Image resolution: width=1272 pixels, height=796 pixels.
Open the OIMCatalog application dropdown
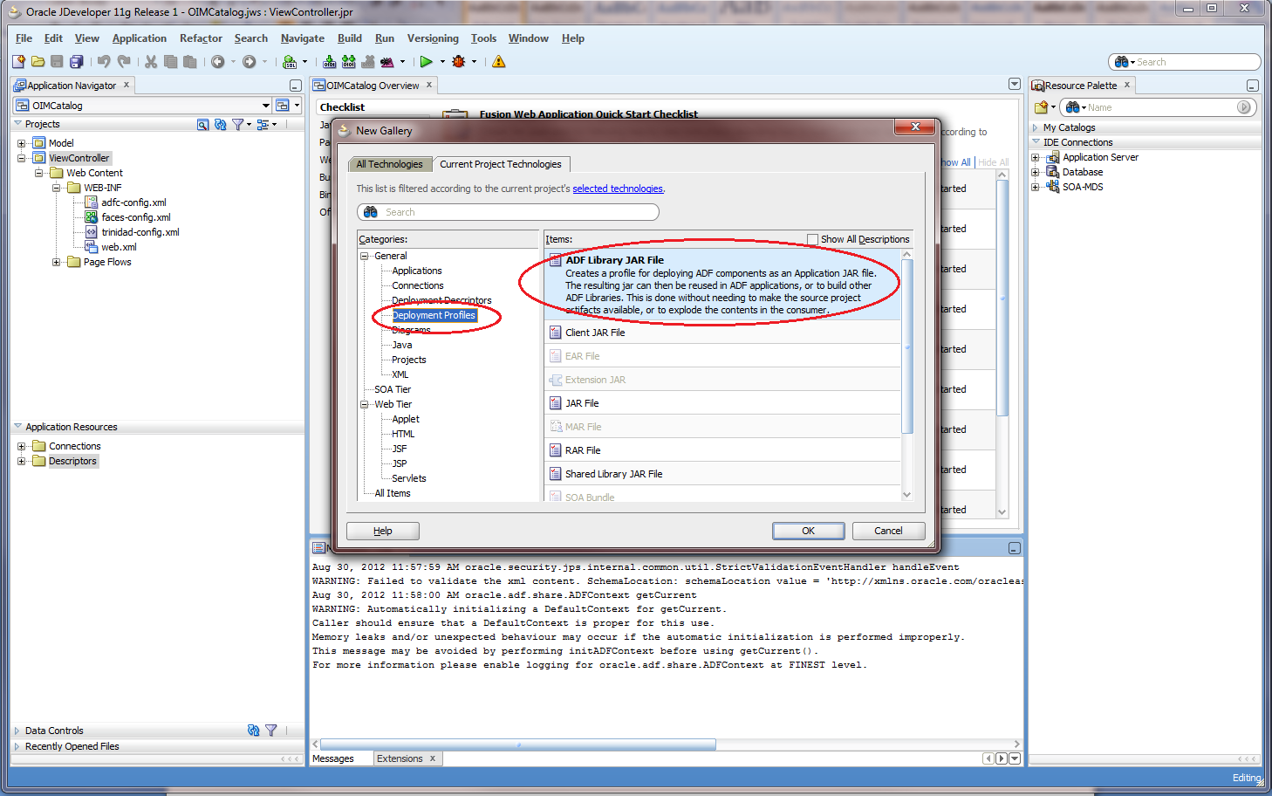[268, 105]
